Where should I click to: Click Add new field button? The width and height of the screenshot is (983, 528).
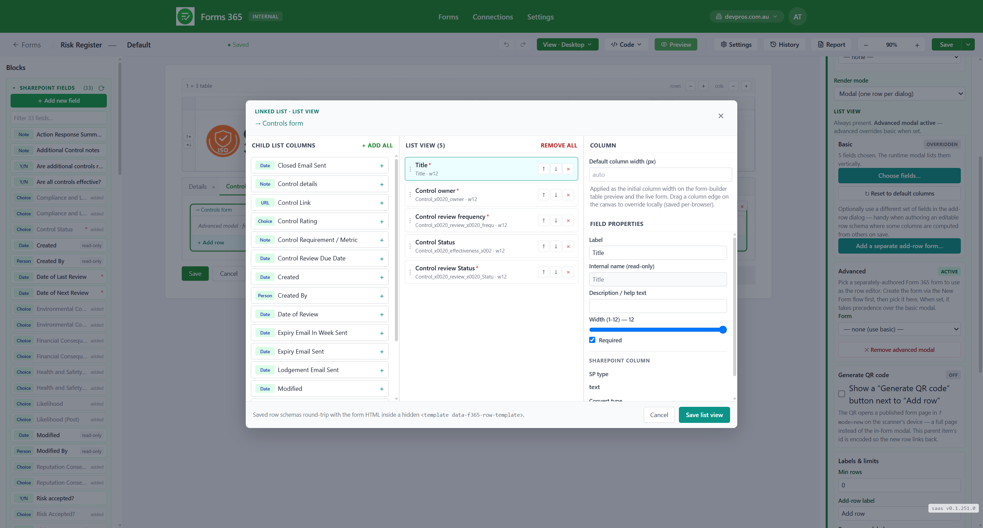click(x=59, y=101)
